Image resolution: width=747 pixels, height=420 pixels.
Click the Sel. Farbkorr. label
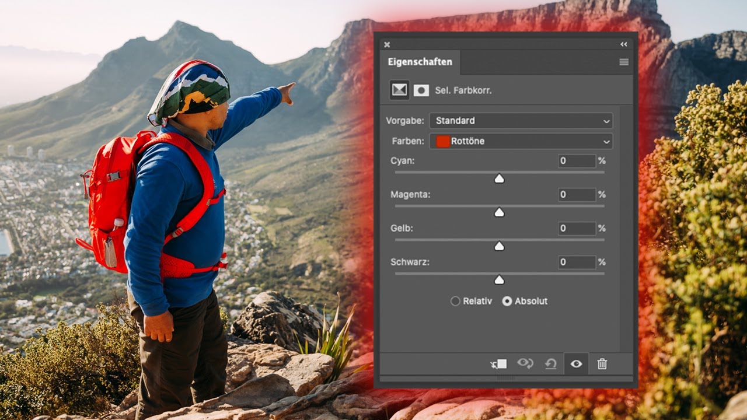pos(463,90)
